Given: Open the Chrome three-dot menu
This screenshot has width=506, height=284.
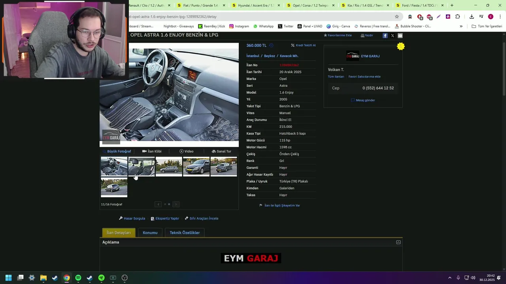Looking at the screenshot, I should pos(500,17).
